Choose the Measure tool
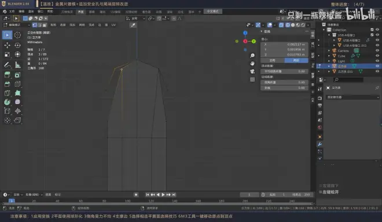The image size is (382, 222). [17, 65]
